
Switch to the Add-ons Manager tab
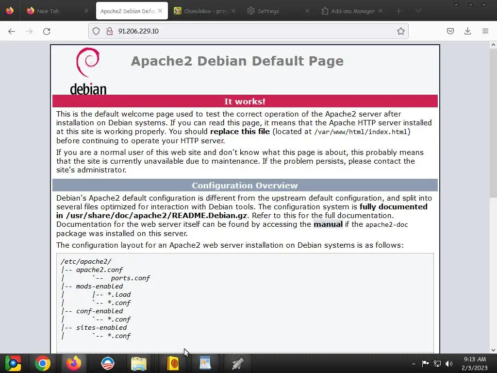click(x=351, y=11)
